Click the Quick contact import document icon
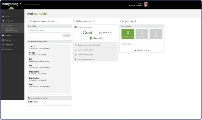The height and width of the screenshot is (120, 202). click(75, 50)
